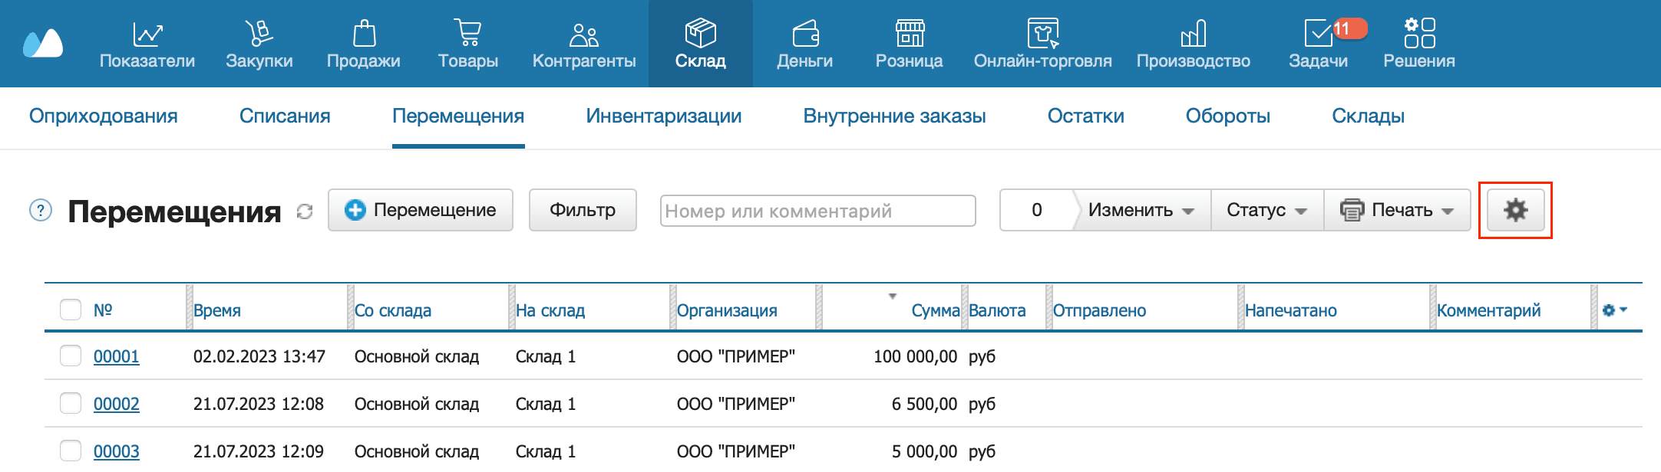Open the Закупки section icon
Screen dimensions: 1661x472
259,34
